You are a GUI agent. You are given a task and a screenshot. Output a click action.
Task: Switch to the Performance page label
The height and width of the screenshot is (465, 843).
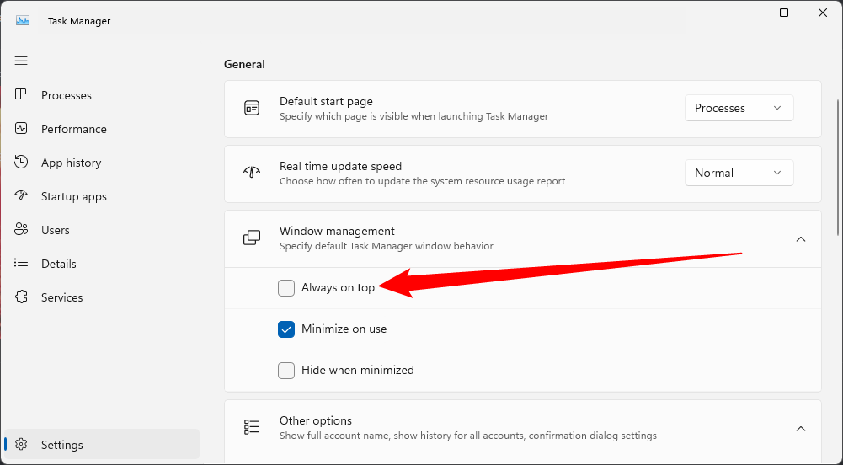tap(73, 129)
